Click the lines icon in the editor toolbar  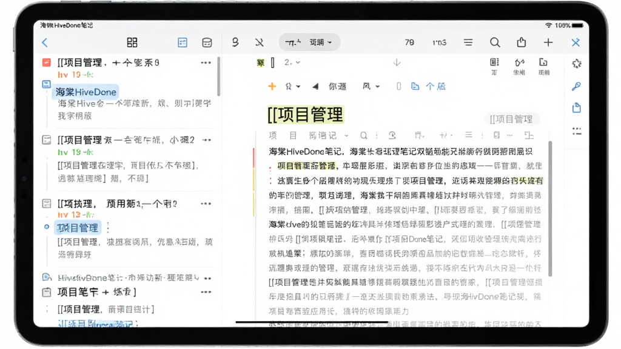coord(469,135)
